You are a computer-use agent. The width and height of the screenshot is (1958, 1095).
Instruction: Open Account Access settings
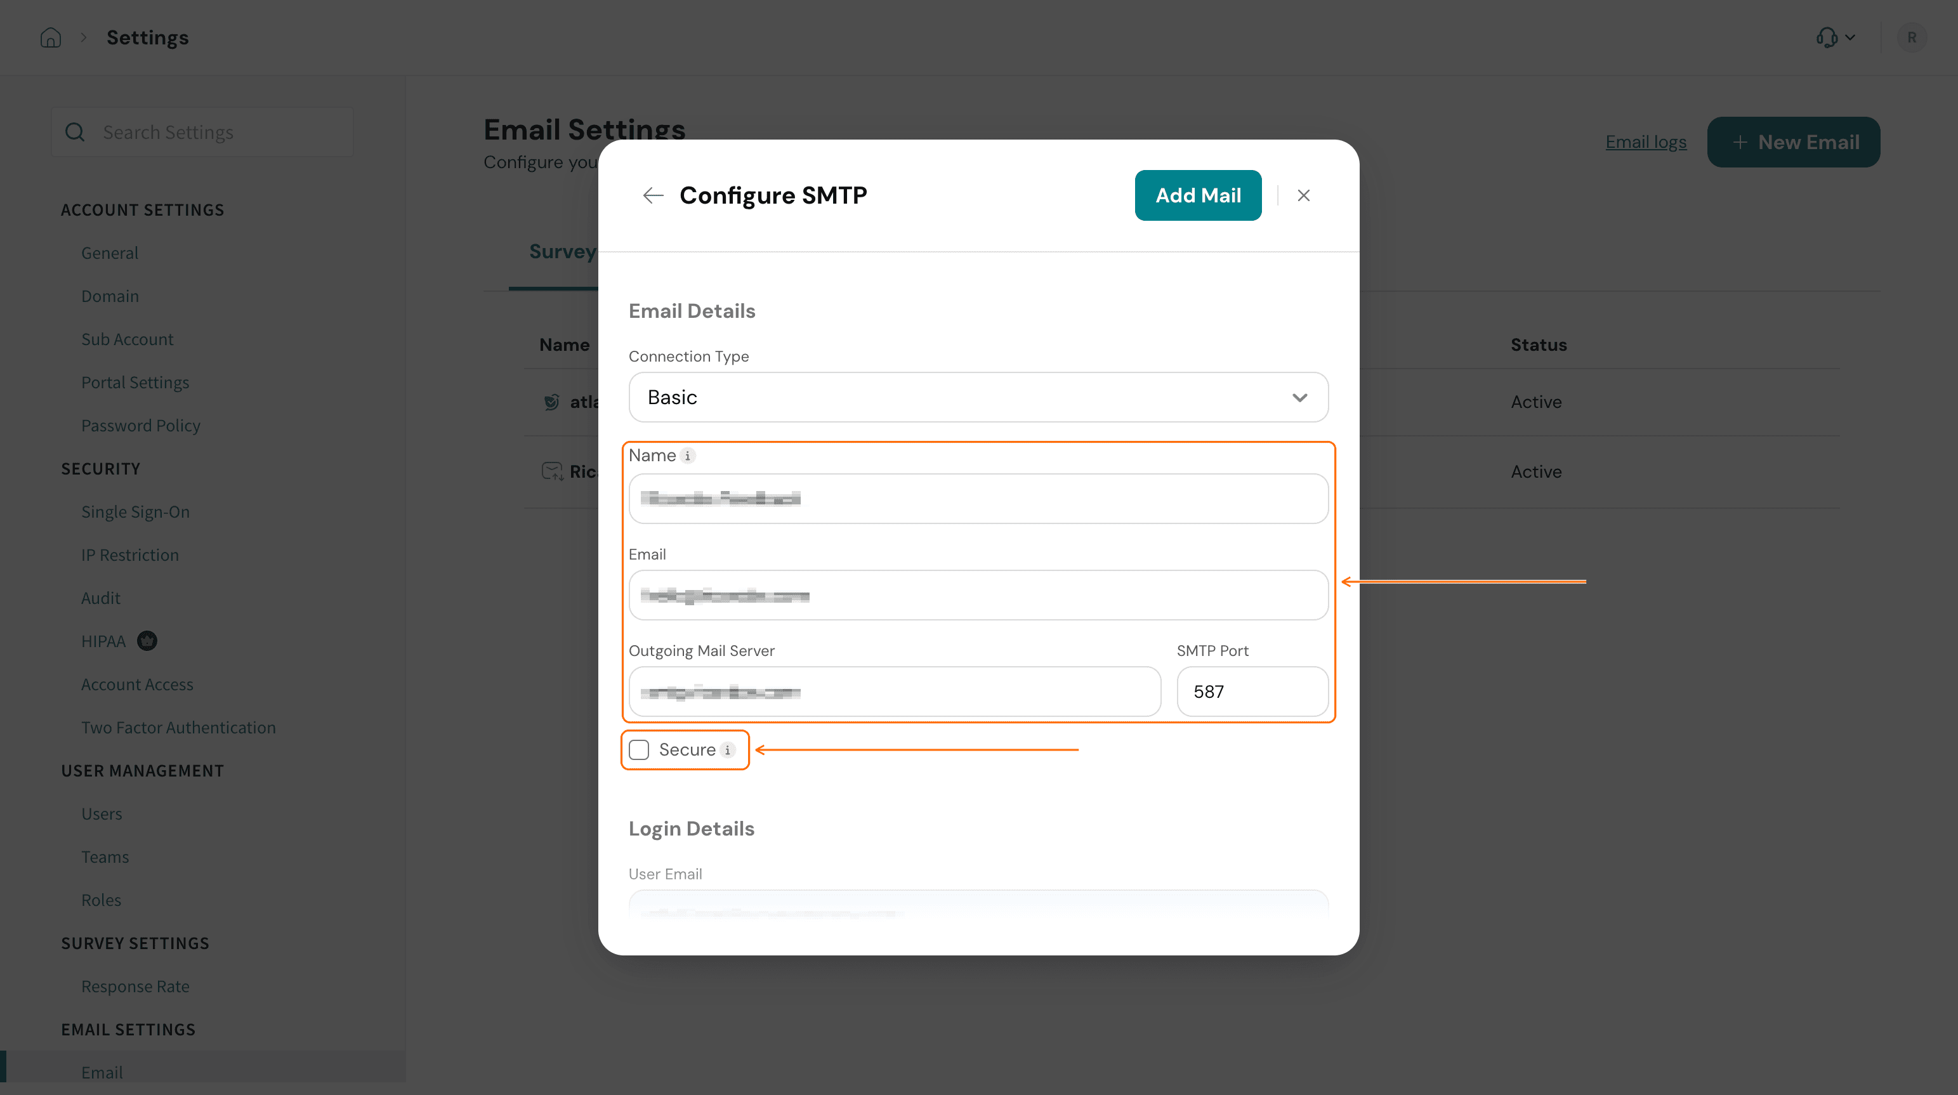point(137,685)
